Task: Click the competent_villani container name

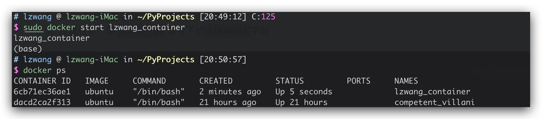Action: [x=434, y=102]
